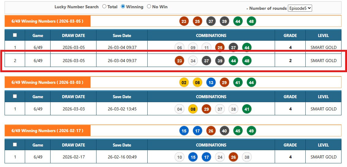Image resolution: width=347 pixels, height=167 pixels.
Task: Click the 6/49 Winning Numbers (2026-02-17) banner
Action: click(47, 131)
